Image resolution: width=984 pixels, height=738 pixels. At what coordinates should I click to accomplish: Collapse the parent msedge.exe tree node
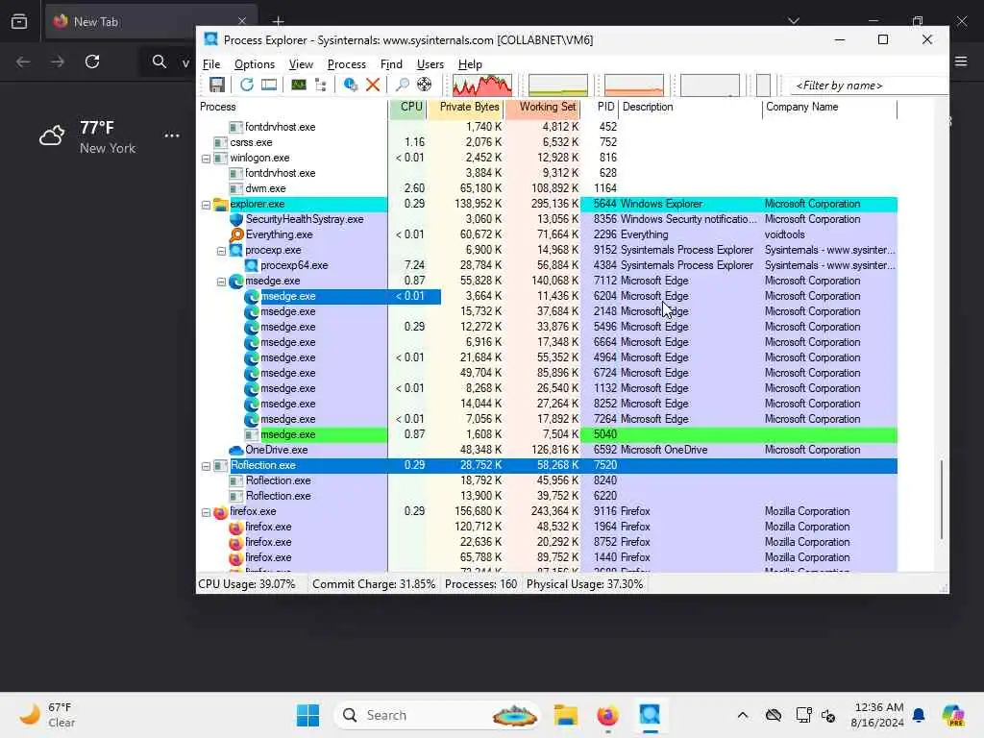(x=222, y=282)
